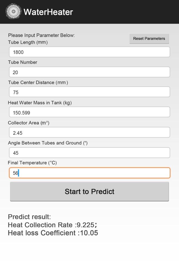Click the "Please Input Parameter Below" text
The image size is (179, 261).
tap(41, 35)
